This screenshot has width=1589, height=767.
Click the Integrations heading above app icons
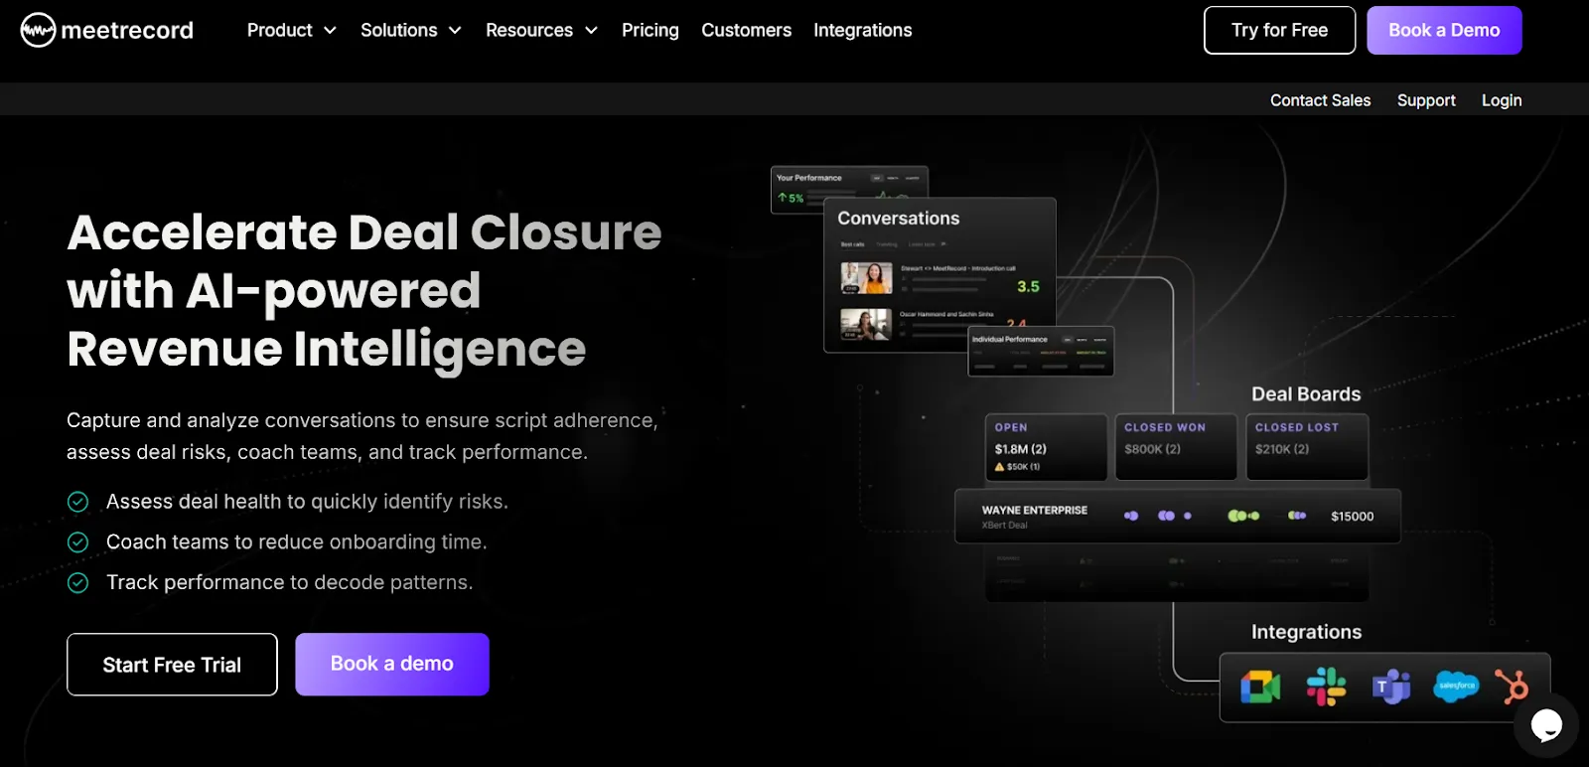[x=1306, y=632]
